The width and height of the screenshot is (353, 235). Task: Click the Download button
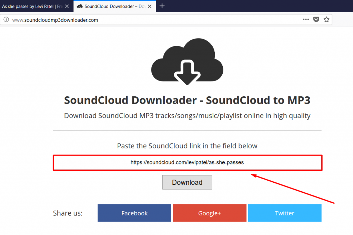(x=187, y=182)
